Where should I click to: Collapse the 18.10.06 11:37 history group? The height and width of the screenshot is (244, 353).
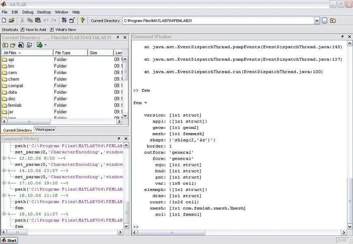pyautogui.click(x=4, y=214)
